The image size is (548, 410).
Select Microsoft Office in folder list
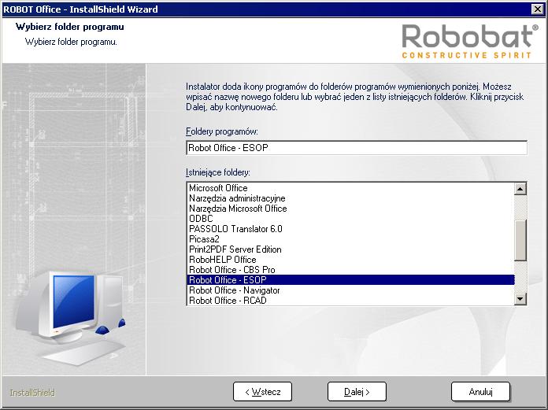351,188
